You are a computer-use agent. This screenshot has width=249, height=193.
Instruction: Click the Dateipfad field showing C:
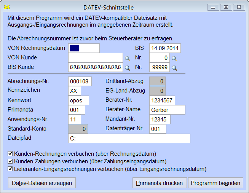tap(129, 139)
